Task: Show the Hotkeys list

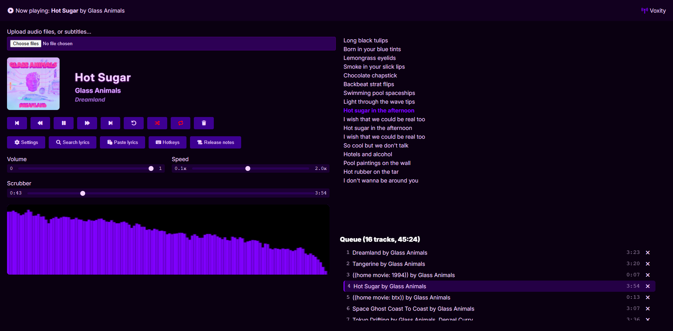Action: coord(168,142)
